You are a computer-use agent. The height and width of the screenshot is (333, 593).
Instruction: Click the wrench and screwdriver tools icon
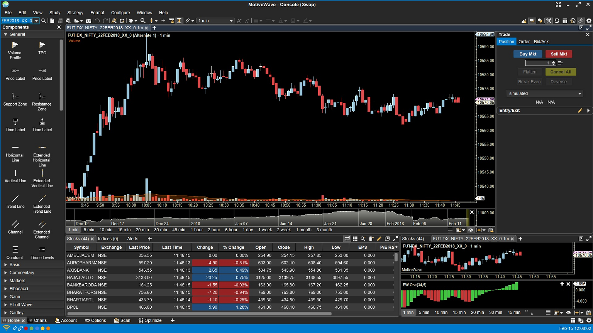click(549, 21)
